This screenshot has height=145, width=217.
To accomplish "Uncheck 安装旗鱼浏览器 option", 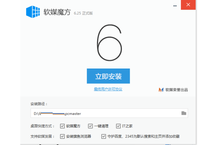I will tap(62, 136).
